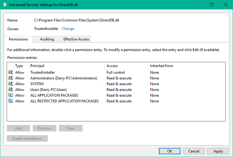Screen dimensions: 233x157
Task: Click None in the TrustedInstaller row
Action: (155, 72)
